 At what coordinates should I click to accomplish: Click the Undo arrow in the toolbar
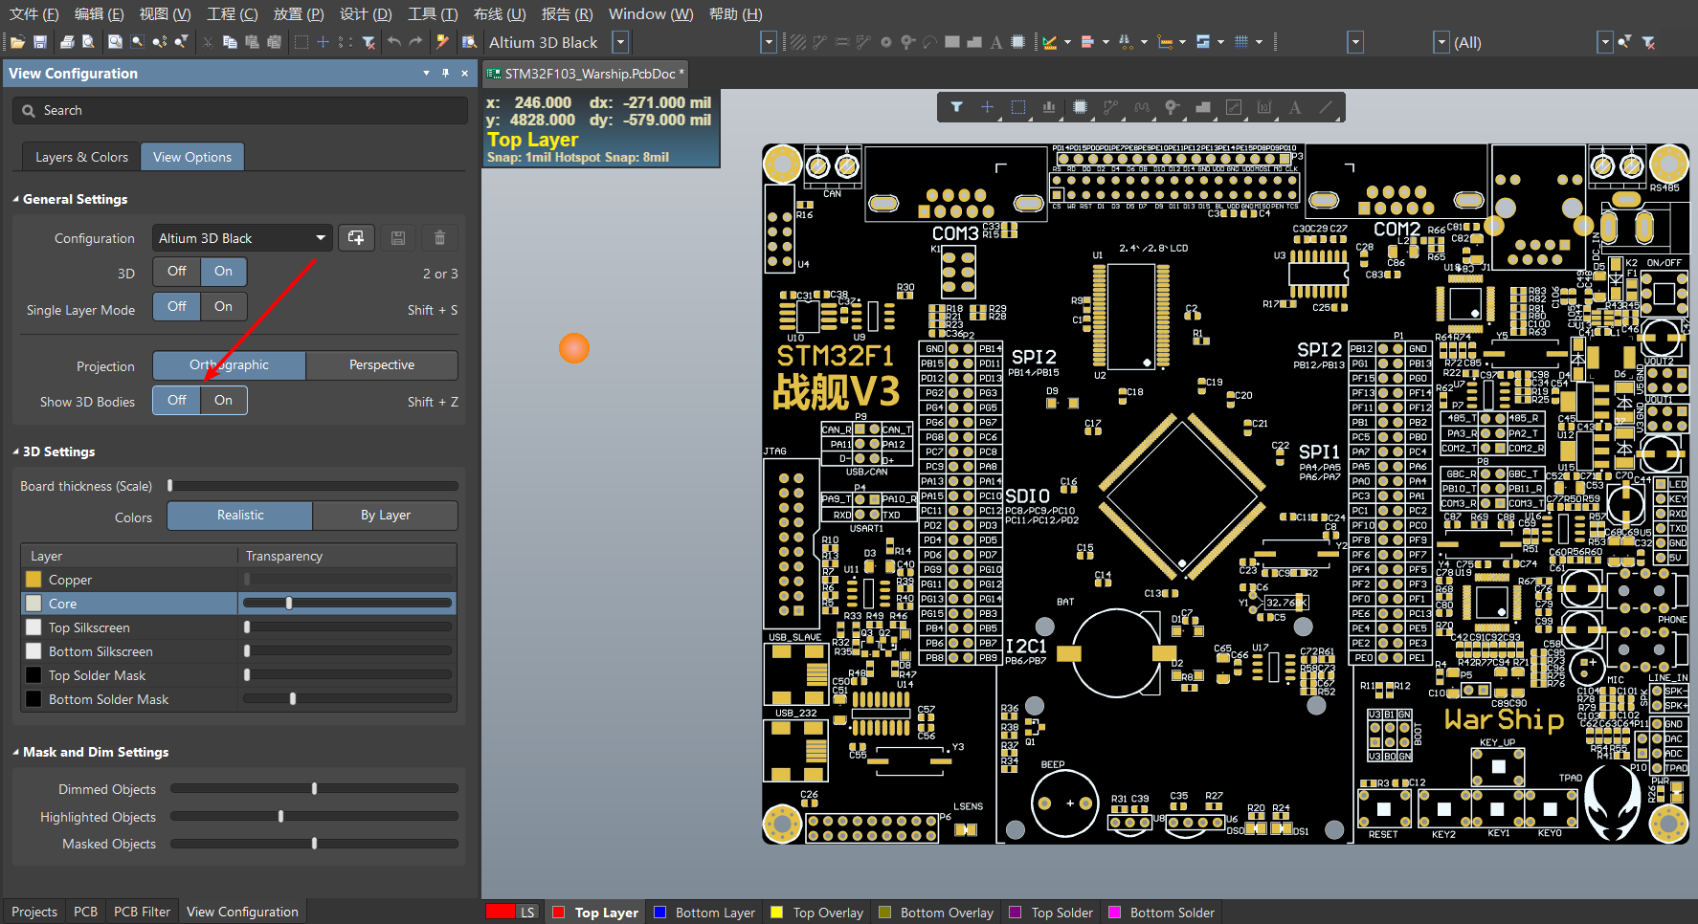point(394,42)
